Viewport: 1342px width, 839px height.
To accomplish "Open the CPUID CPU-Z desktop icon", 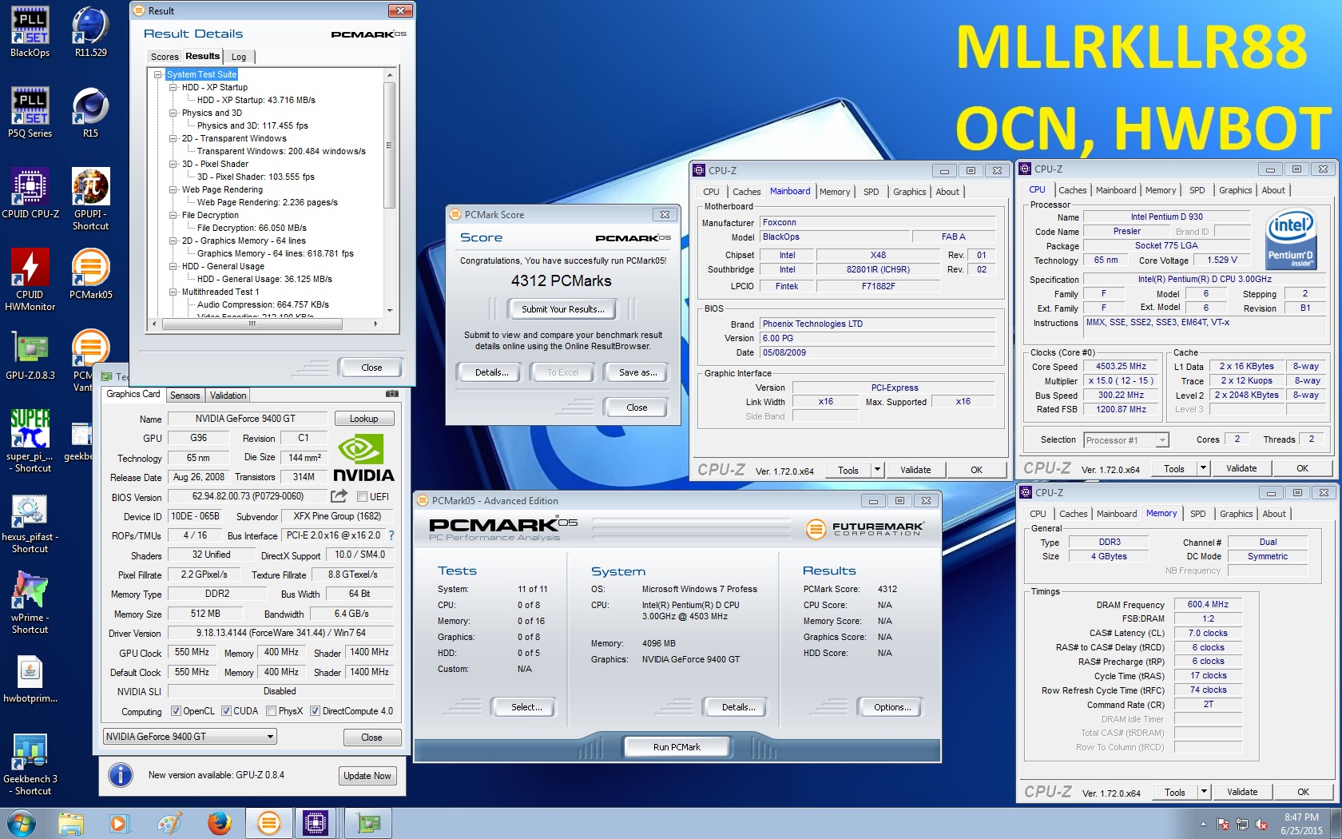I will click(30, 193).
